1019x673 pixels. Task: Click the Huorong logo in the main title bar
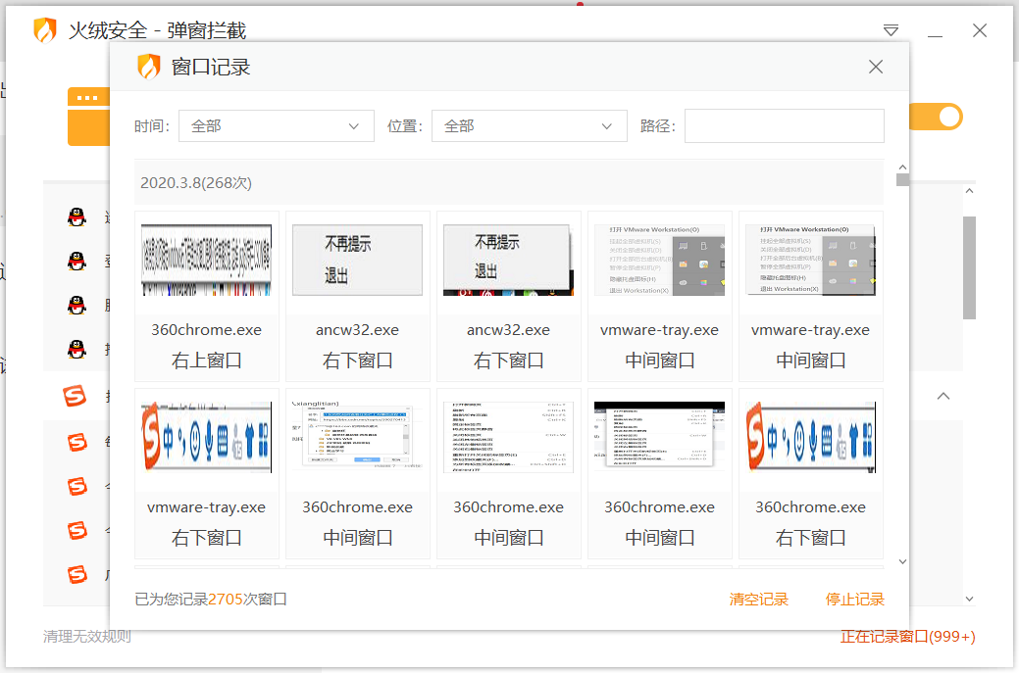pyautogui.click(x=45, y=29)
